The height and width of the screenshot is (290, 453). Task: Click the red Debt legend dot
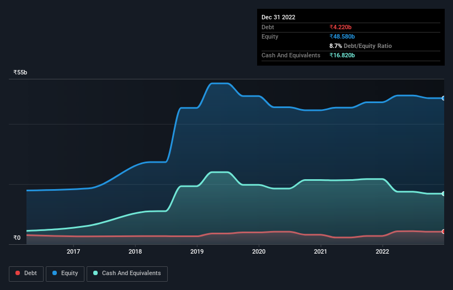tap(18, 273)
